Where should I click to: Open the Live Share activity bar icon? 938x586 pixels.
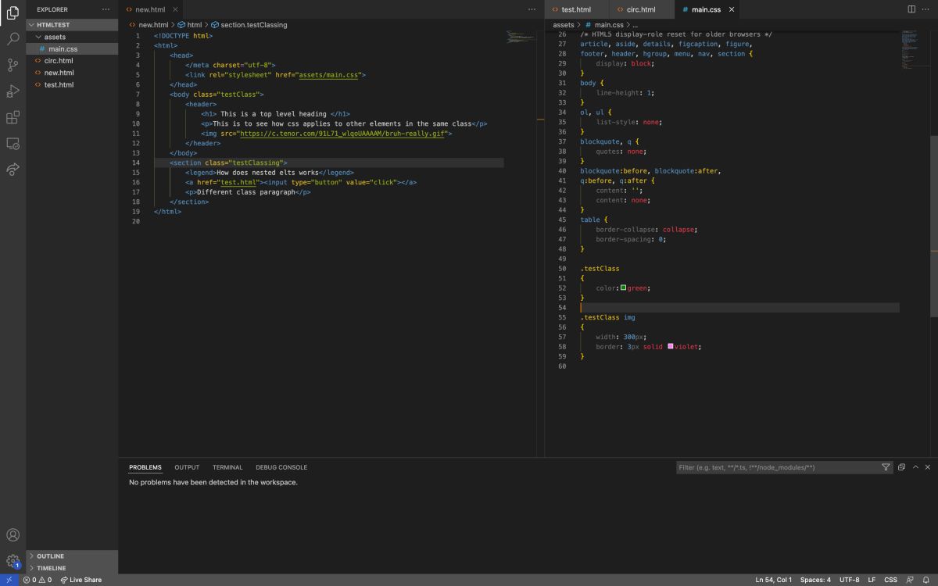[x=13, y=170]
